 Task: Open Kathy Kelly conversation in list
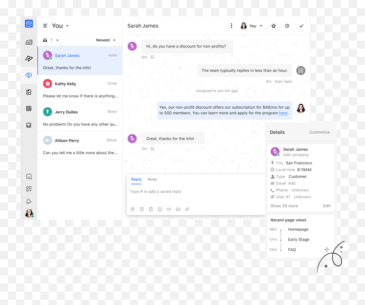tap(80, 89)
